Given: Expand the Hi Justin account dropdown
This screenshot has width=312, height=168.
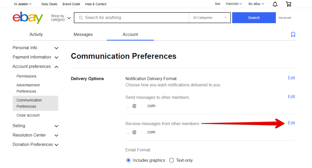Looking at the screenshot, I should click(x=23, y=4).
